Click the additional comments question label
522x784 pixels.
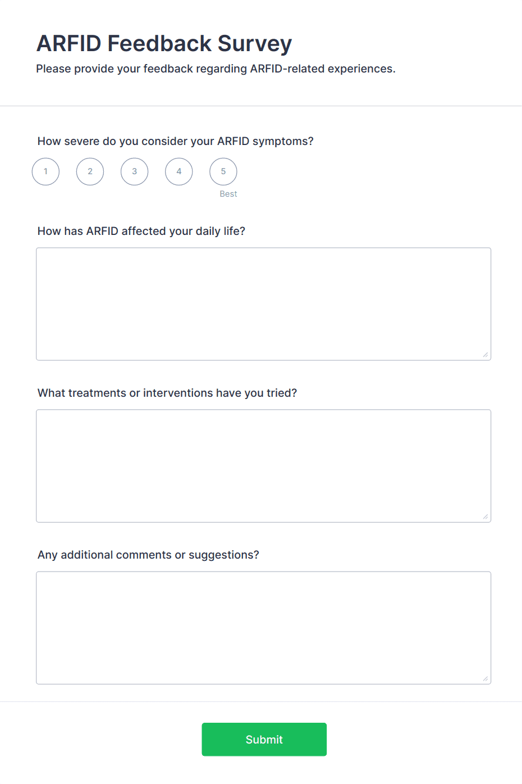tap(148, 555)
